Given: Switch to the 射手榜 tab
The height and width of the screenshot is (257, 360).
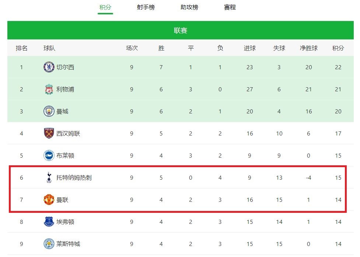Looking at the screenshot, I should tap(146, 7).
